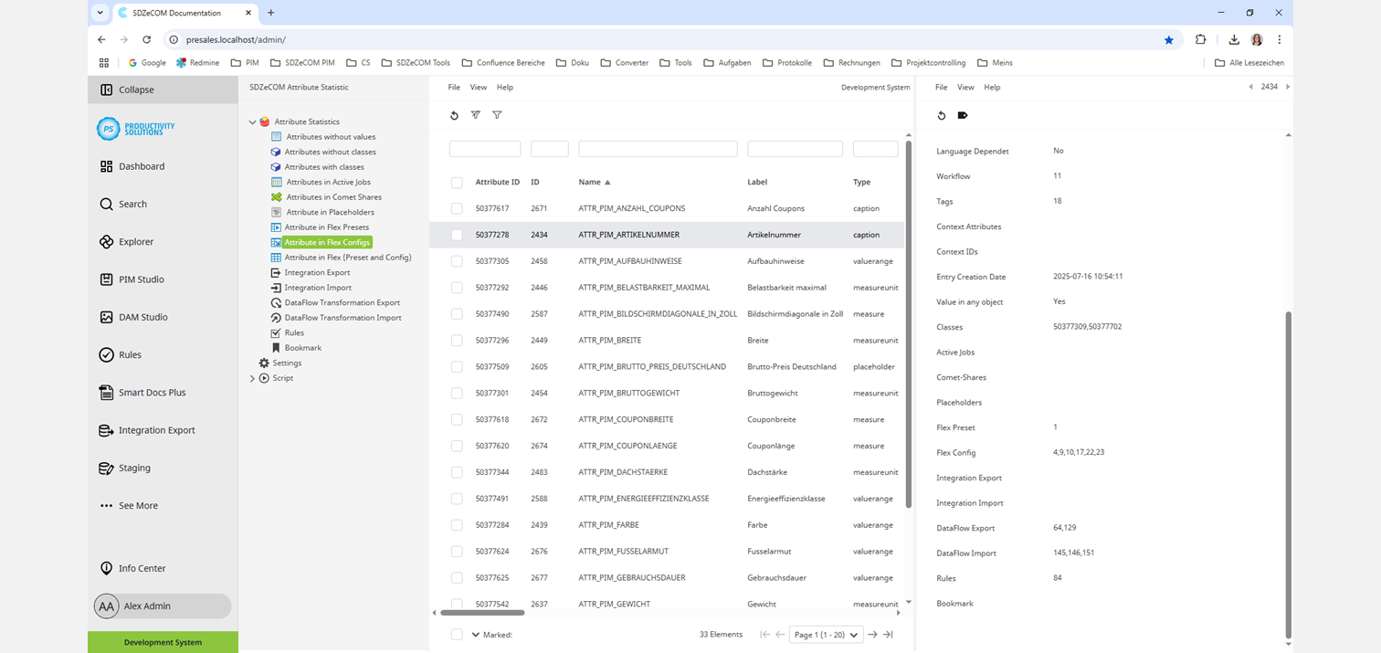Image resolution: width=1381 pixels, height=653 pixels.
Task: Click the refresh icon above the attribute table
Action: [454, 115]
